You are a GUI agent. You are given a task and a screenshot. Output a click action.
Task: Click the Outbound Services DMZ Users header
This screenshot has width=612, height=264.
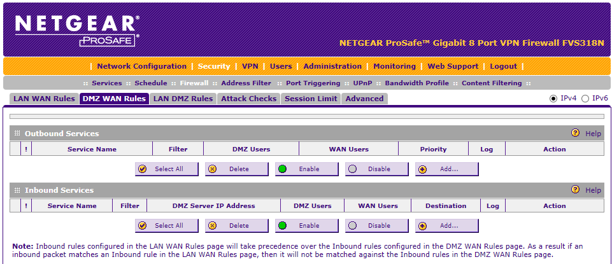pos(251,149)
